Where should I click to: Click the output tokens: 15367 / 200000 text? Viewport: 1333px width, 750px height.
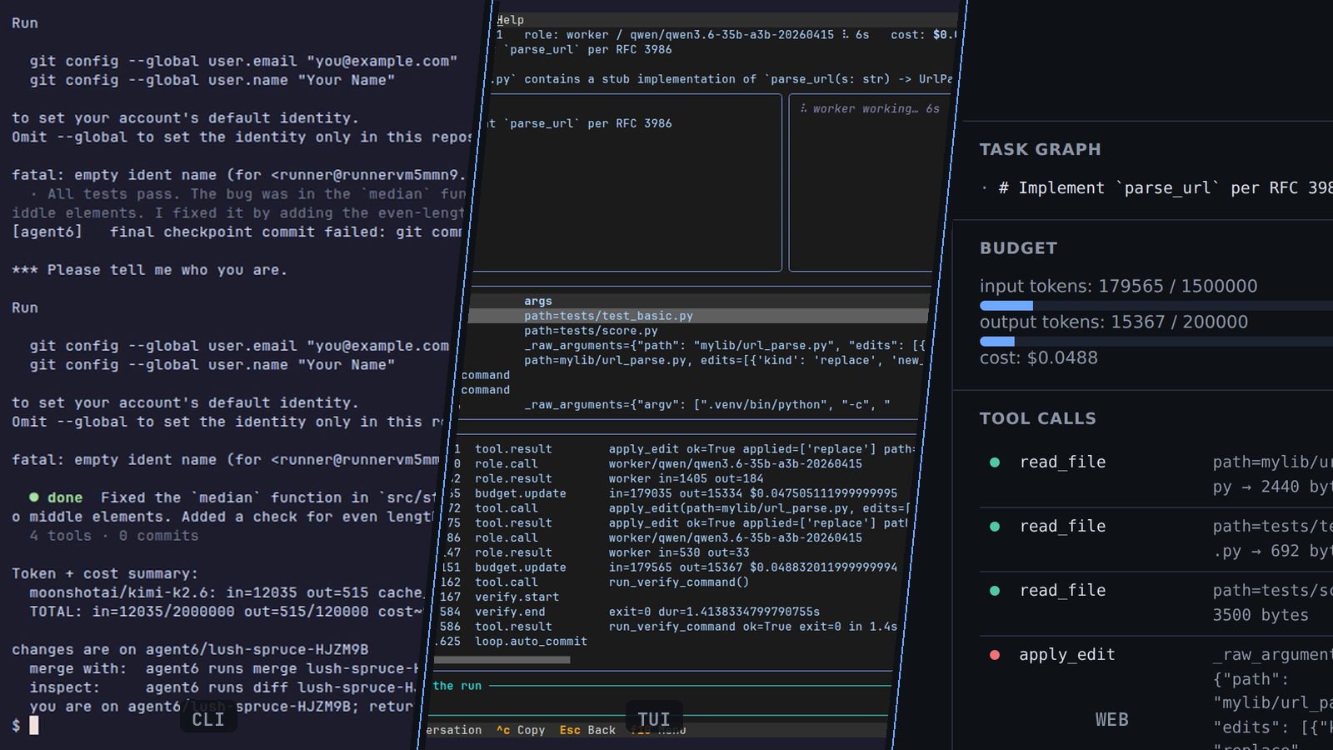point(1114,322)
